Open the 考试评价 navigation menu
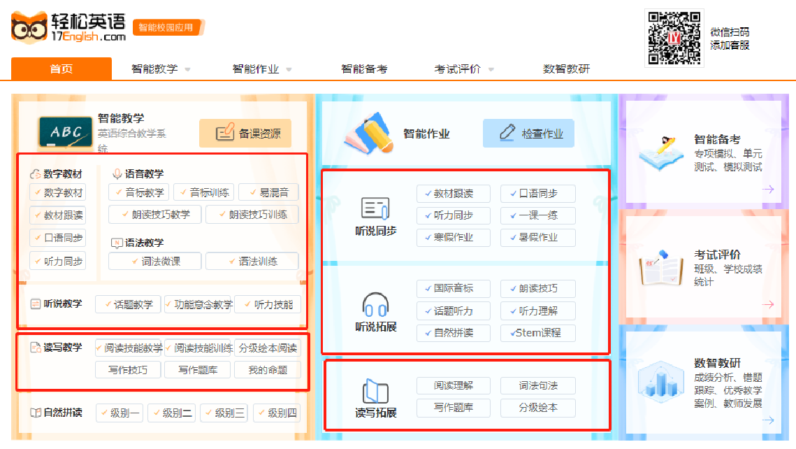 pyautogui.click(x=457, y=69)
